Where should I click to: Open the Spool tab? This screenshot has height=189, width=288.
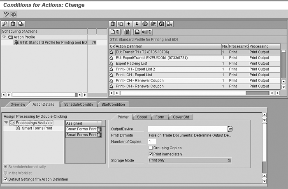pyautogui.click(x=142, y=117)
